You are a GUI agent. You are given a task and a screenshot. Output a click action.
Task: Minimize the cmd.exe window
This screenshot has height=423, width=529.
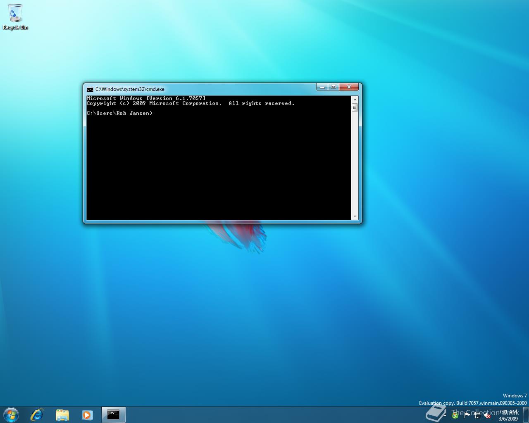pos(322,87)
